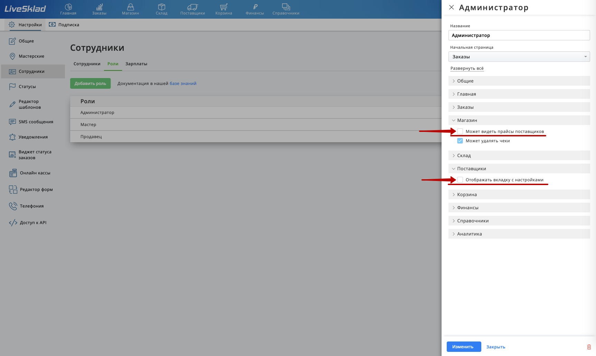
Task: Open the Магазин icon in top bar
Action: point(131,7)
